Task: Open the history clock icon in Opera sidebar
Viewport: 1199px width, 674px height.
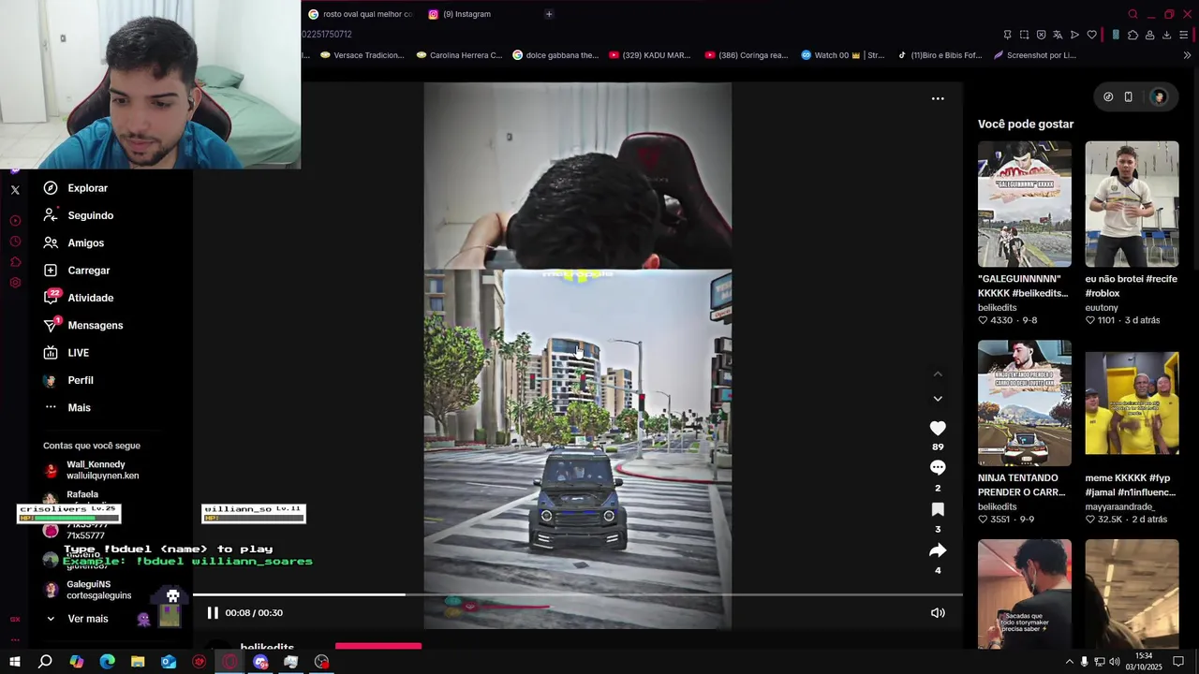Action: [x=15, y=242]
